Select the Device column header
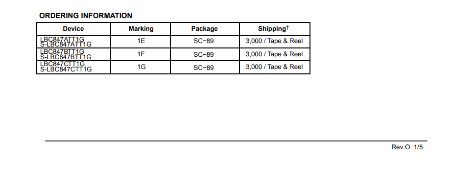Viewport: 476px width, 185px height. tap(73, 29)
